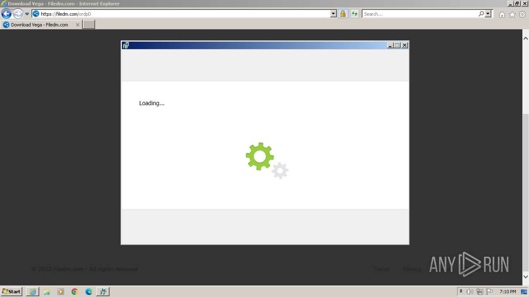
Task: Click the © 2023 Filedm.com copyright text
Action: (x=85, y=269)
